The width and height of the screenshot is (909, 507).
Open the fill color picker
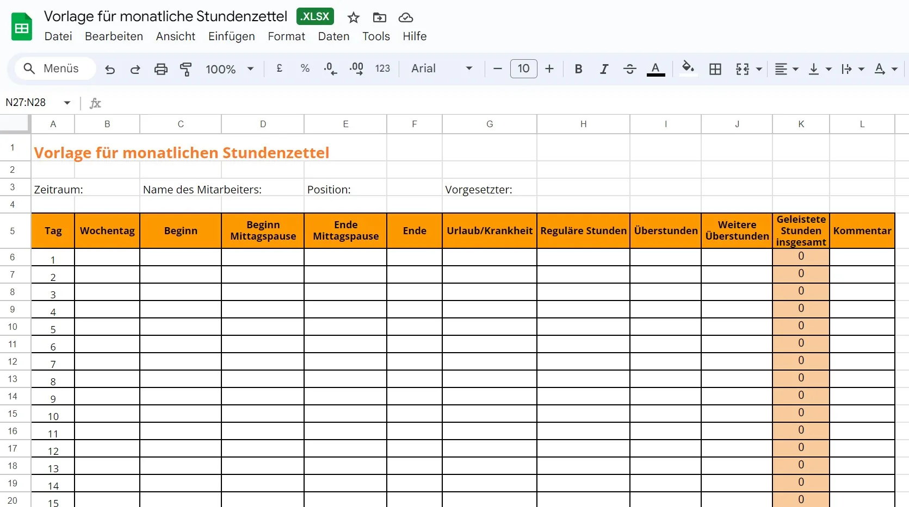click(688, 68)
